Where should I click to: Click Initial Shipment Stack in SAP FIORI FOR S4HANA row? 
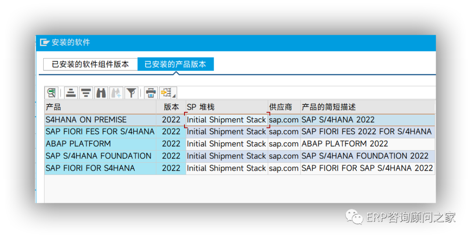[227, 168]
